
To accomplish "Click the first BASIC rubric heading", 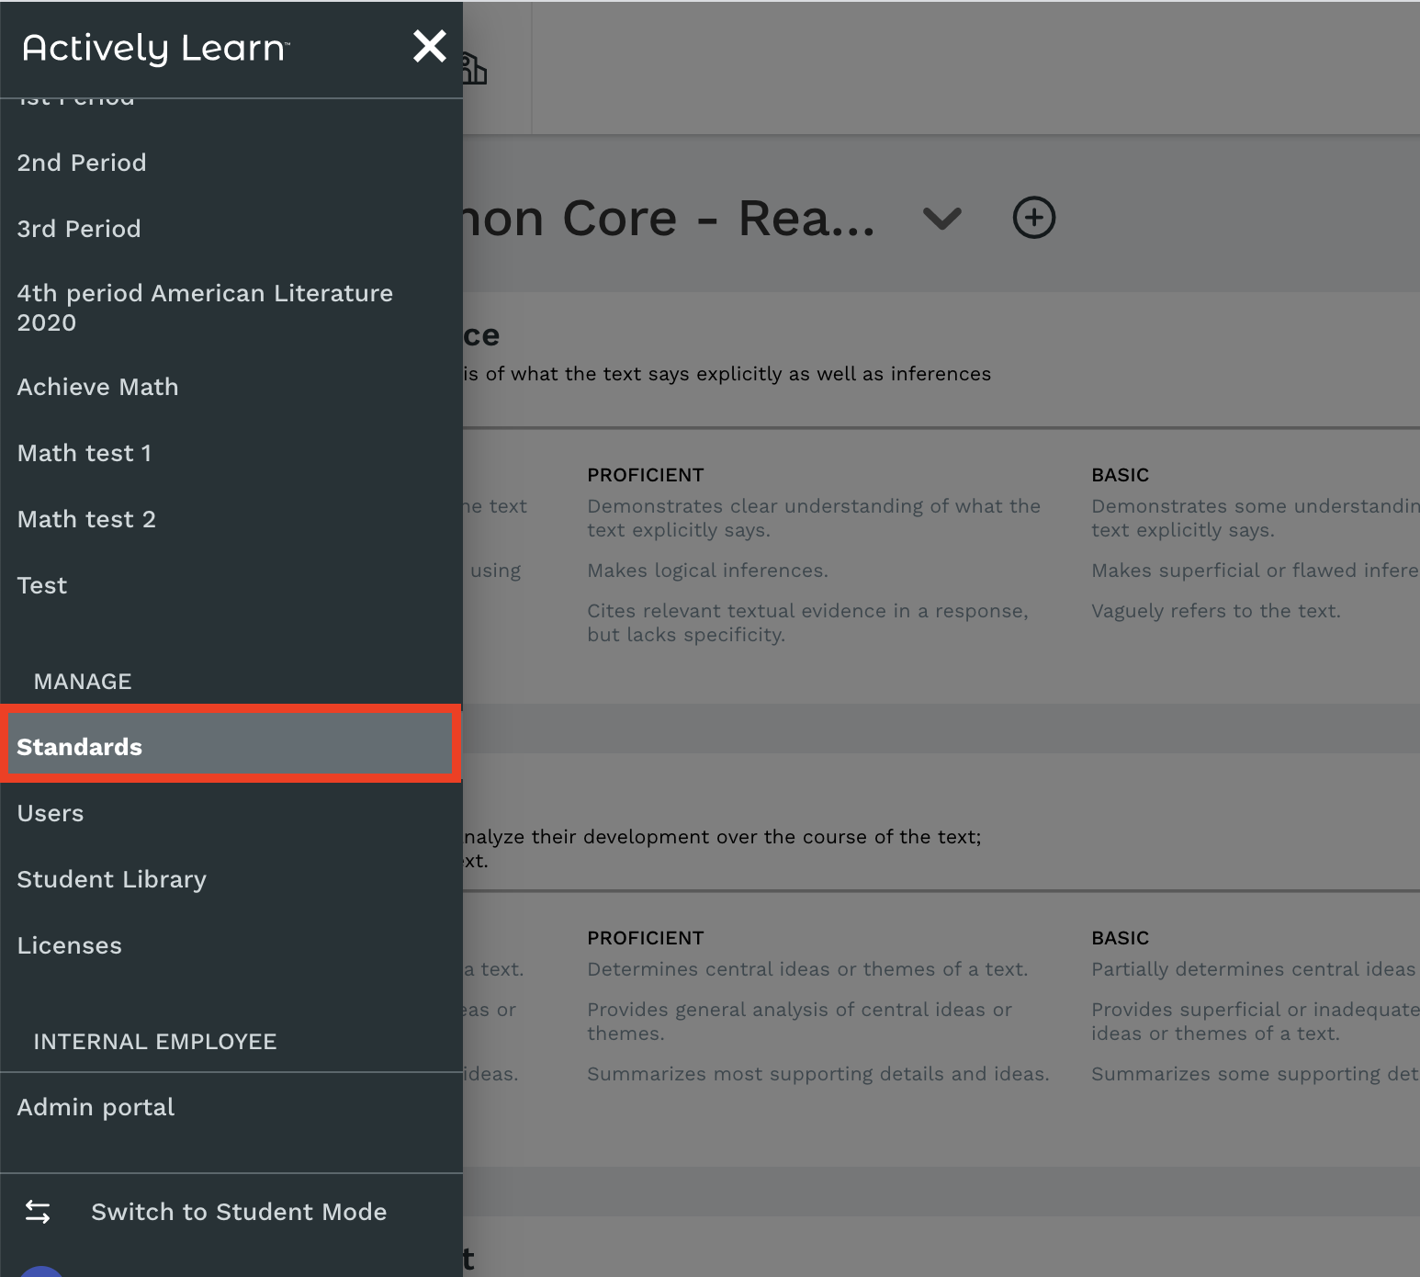I will point(1121,475).
